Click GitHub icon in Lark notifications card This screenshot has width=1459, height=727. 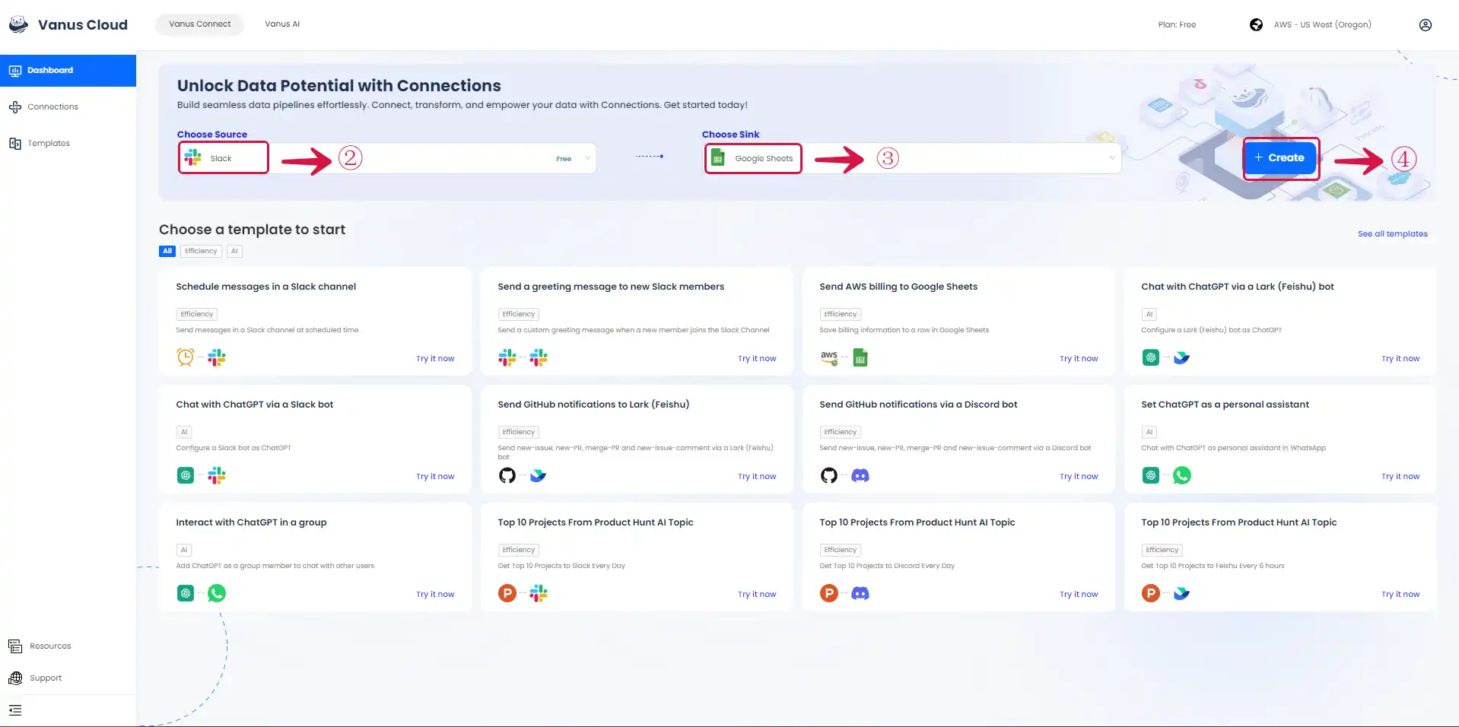pyautogui.click(x=507, y=475)
